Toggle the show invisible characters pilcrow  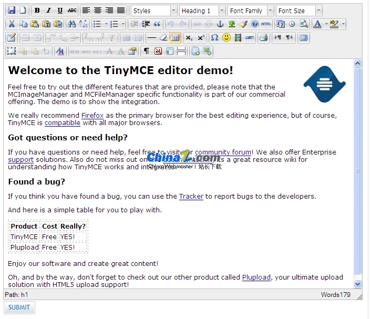tap(147, 52)
